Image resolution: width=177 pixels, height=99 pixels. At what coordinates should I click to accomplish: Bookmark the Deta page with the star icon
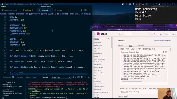tap(156, 29)
